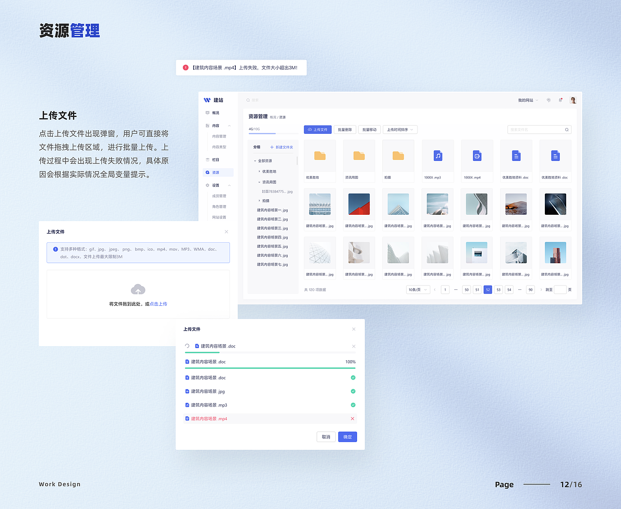The image size is (621, 509).
Task: Select 内容管理 in the sidebar
Action: pyautogui.click(x=219, y=137)
